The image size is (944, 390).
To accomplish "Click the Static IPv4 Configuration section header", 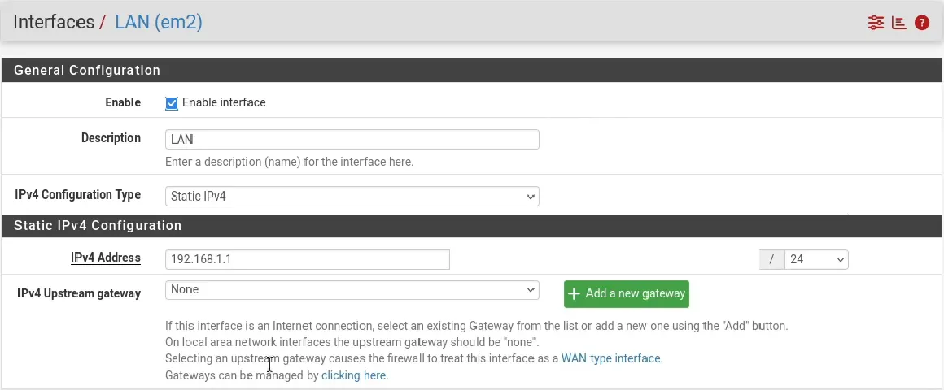I will (472, 226).
